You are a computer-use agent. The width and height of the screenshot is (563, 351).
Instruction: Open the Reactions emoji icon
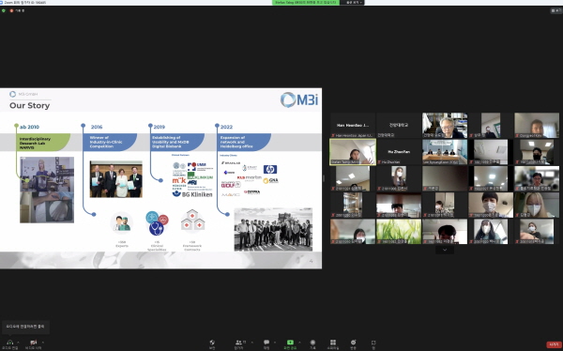coord(354,343)
